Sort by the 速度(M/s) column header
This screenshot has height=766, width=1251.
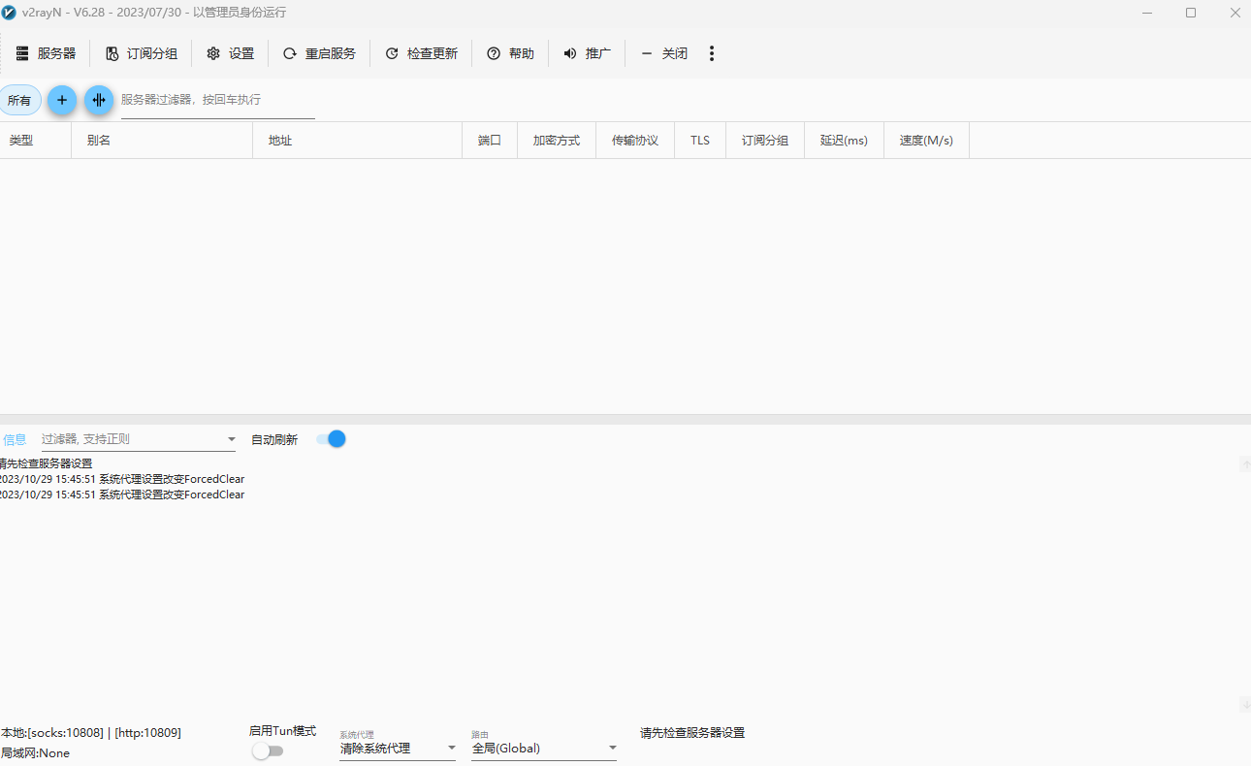pos(926,141)
